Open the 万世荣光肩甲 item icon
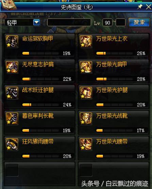This screenshot has height=189, width=152. pos(86,67)
